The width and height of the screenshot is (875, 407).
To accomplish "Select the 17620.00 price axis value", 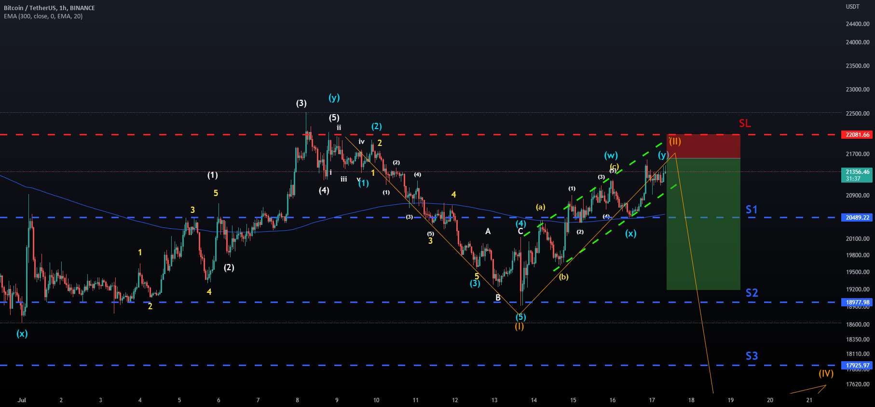I will [x=857, y=384].
